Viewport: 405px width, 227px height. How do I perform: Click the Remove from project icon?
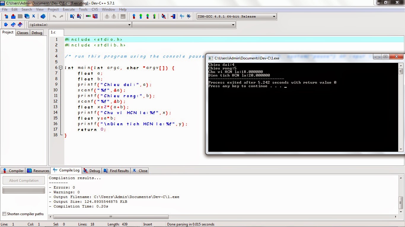point(114,17)
